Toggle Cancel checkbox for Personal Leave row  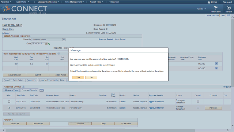coord(198,108)
